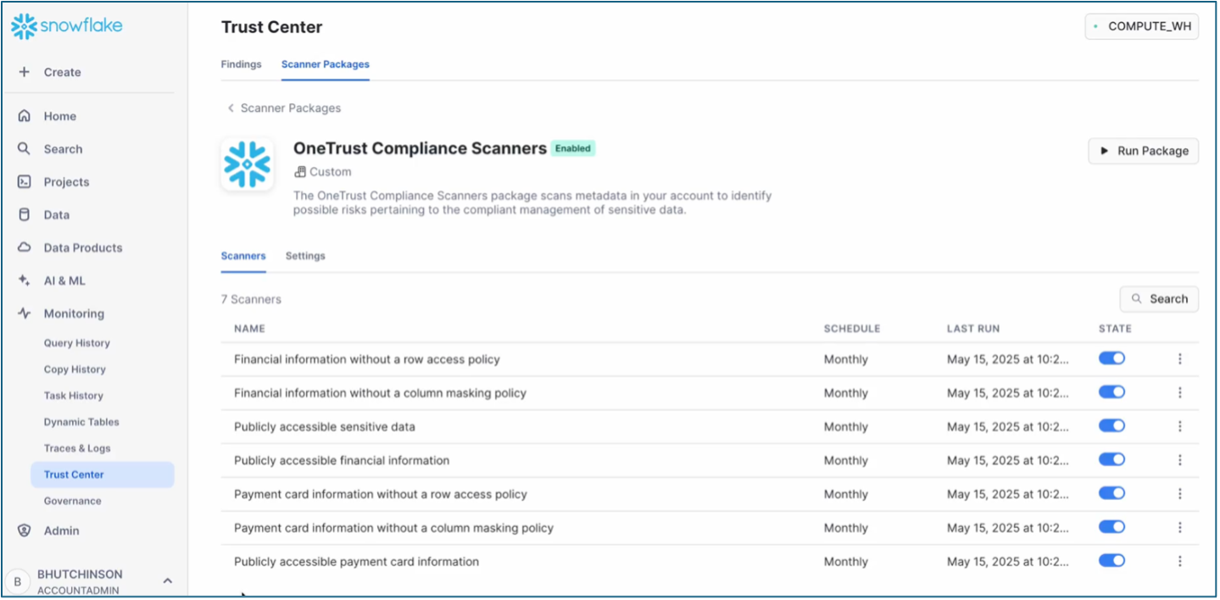Turn off the Publicly accessible payment card information scanner
This screenshot has width=1220, height=600.
(1111, 560)
